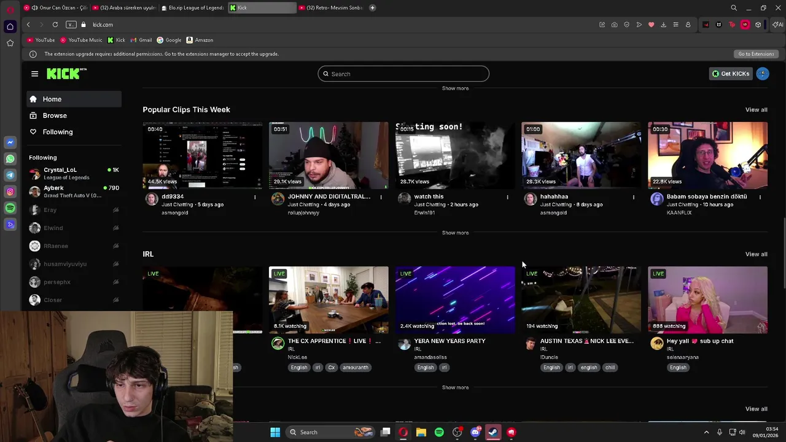
Task: Click the search tabs magnifier icon
Action: click(734, 8)
